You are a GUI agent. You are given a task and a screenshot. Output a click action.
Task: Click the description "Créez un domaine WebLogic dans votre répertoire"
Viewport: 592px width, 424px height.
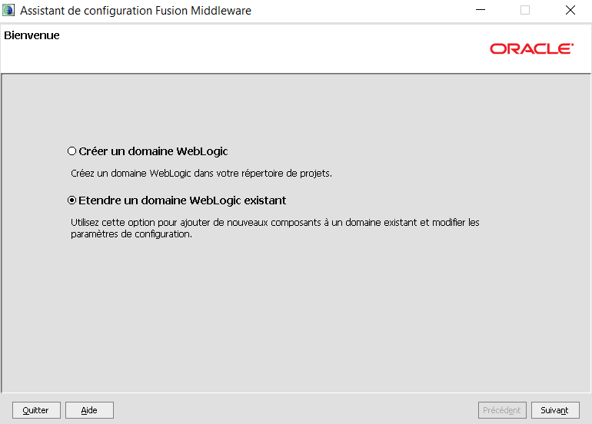(x=201, y=174)
